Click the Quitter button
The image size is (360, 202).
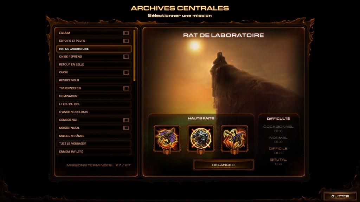(340, 196)
